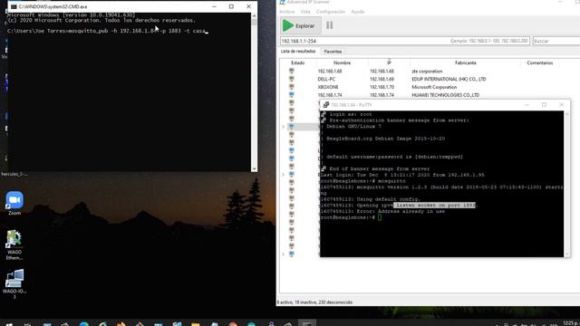This screenshot has width=580, height=326.
Task: Click the highlighted 'listen socket on port 1883' text
Action: pyautogui.click(x=435, y=206)
